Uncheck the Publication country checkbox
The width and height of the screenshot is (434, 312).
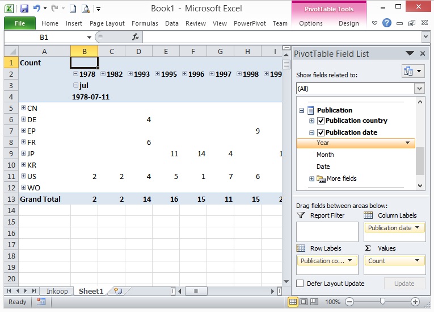[x=321, y=120]
